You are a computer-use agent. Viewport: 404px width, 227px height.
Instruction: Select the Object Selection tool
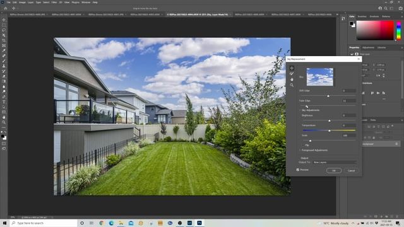[x=4, y=35]
